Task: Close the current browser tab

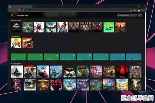Action: (30, 7)
